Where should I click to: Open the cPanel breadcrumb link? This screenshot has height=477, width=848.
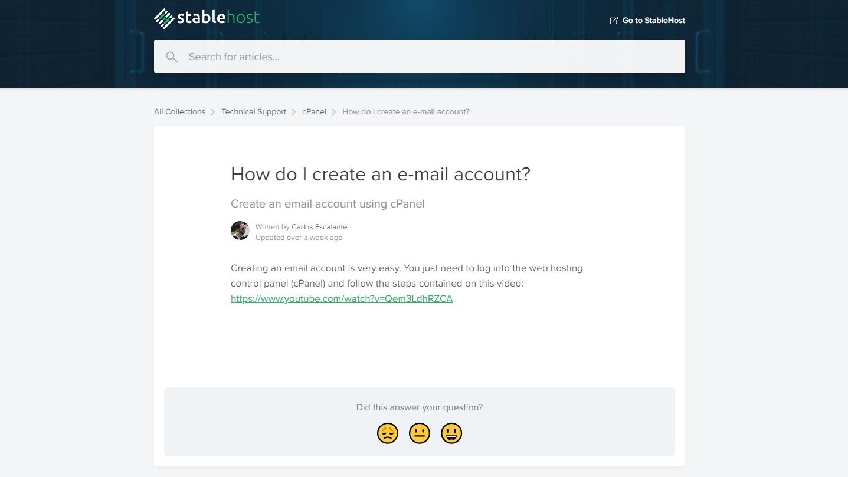314,112
